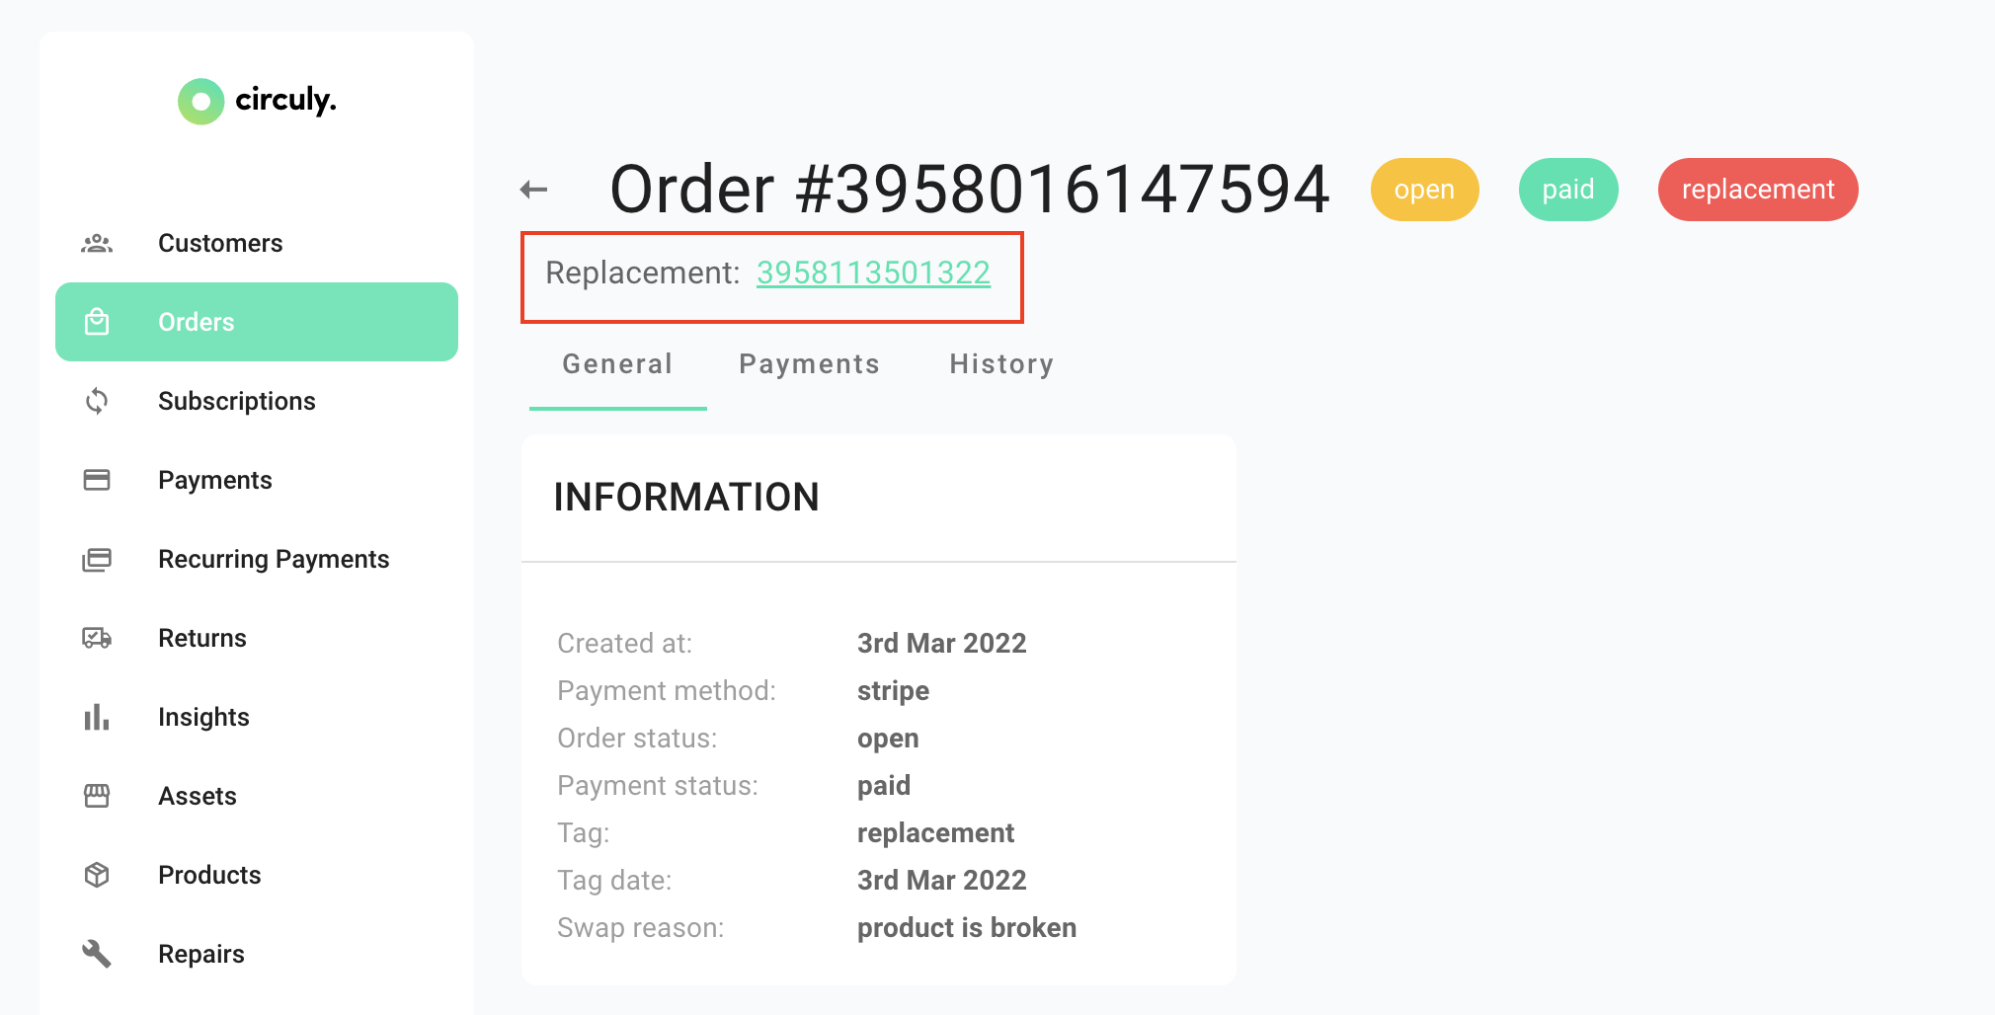The height and width of the screenshot is (1015, 1995).
Task: Click the Repairs wrench icon
Action: (x=97, y=954)
